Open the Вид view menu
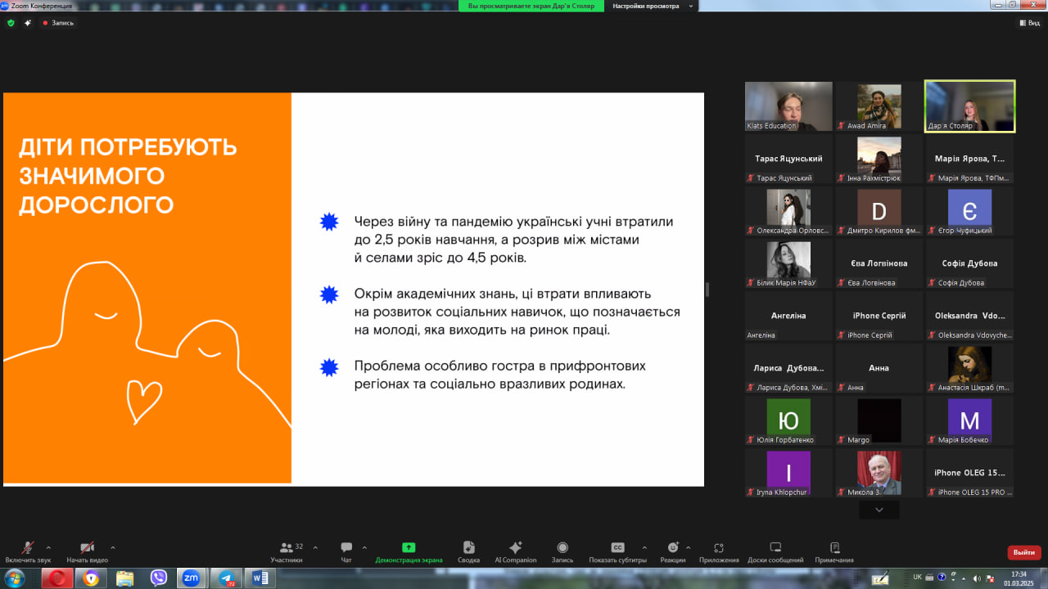1048x589 pixels. click(1030, 23)
